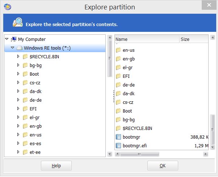
Task: Click the EFI folder icon in file list
Action: (118, 76)
